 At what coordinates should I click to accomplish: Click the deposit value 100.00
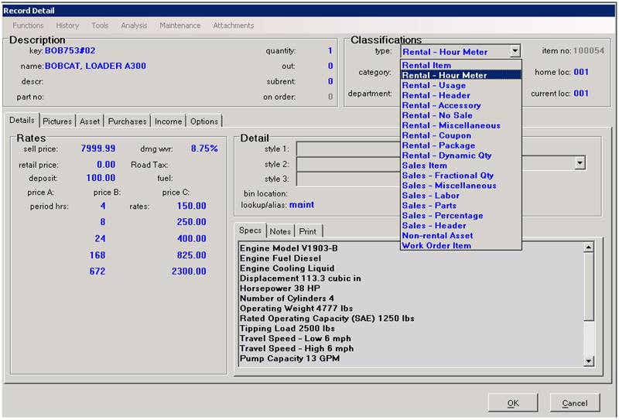[x=101, y=178]
